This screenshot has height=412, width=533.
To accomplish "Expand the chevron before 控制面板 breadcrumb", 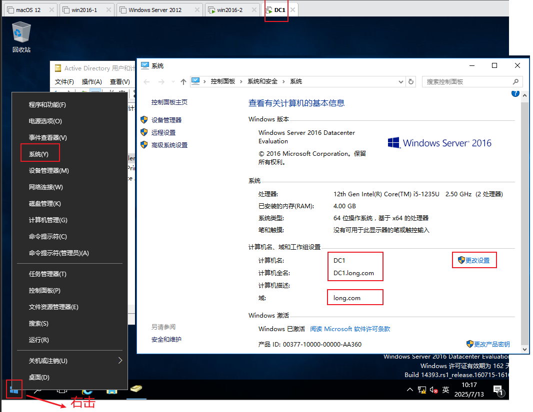I will pos(204,81).
